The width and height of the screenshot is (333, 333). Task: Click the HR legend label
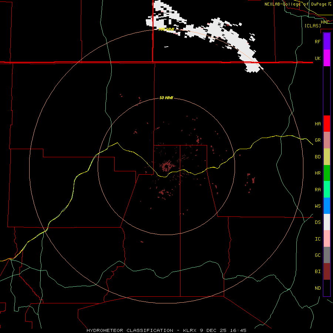[317, 173]
